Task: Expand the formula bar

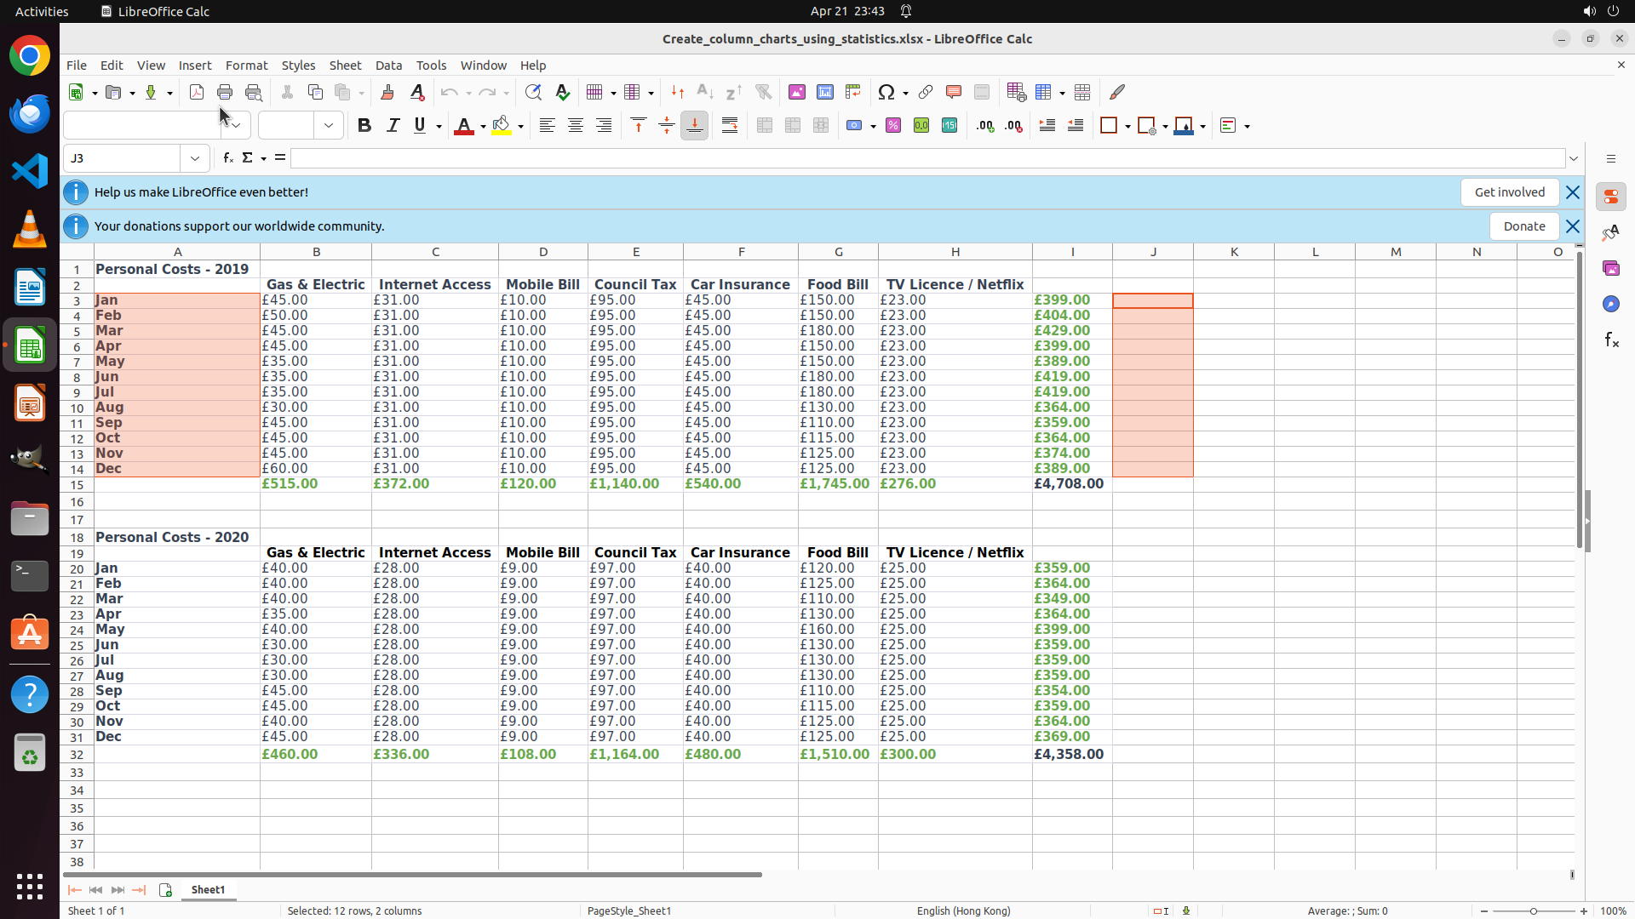Action: pyautogui.click(x=1574, y=158)
